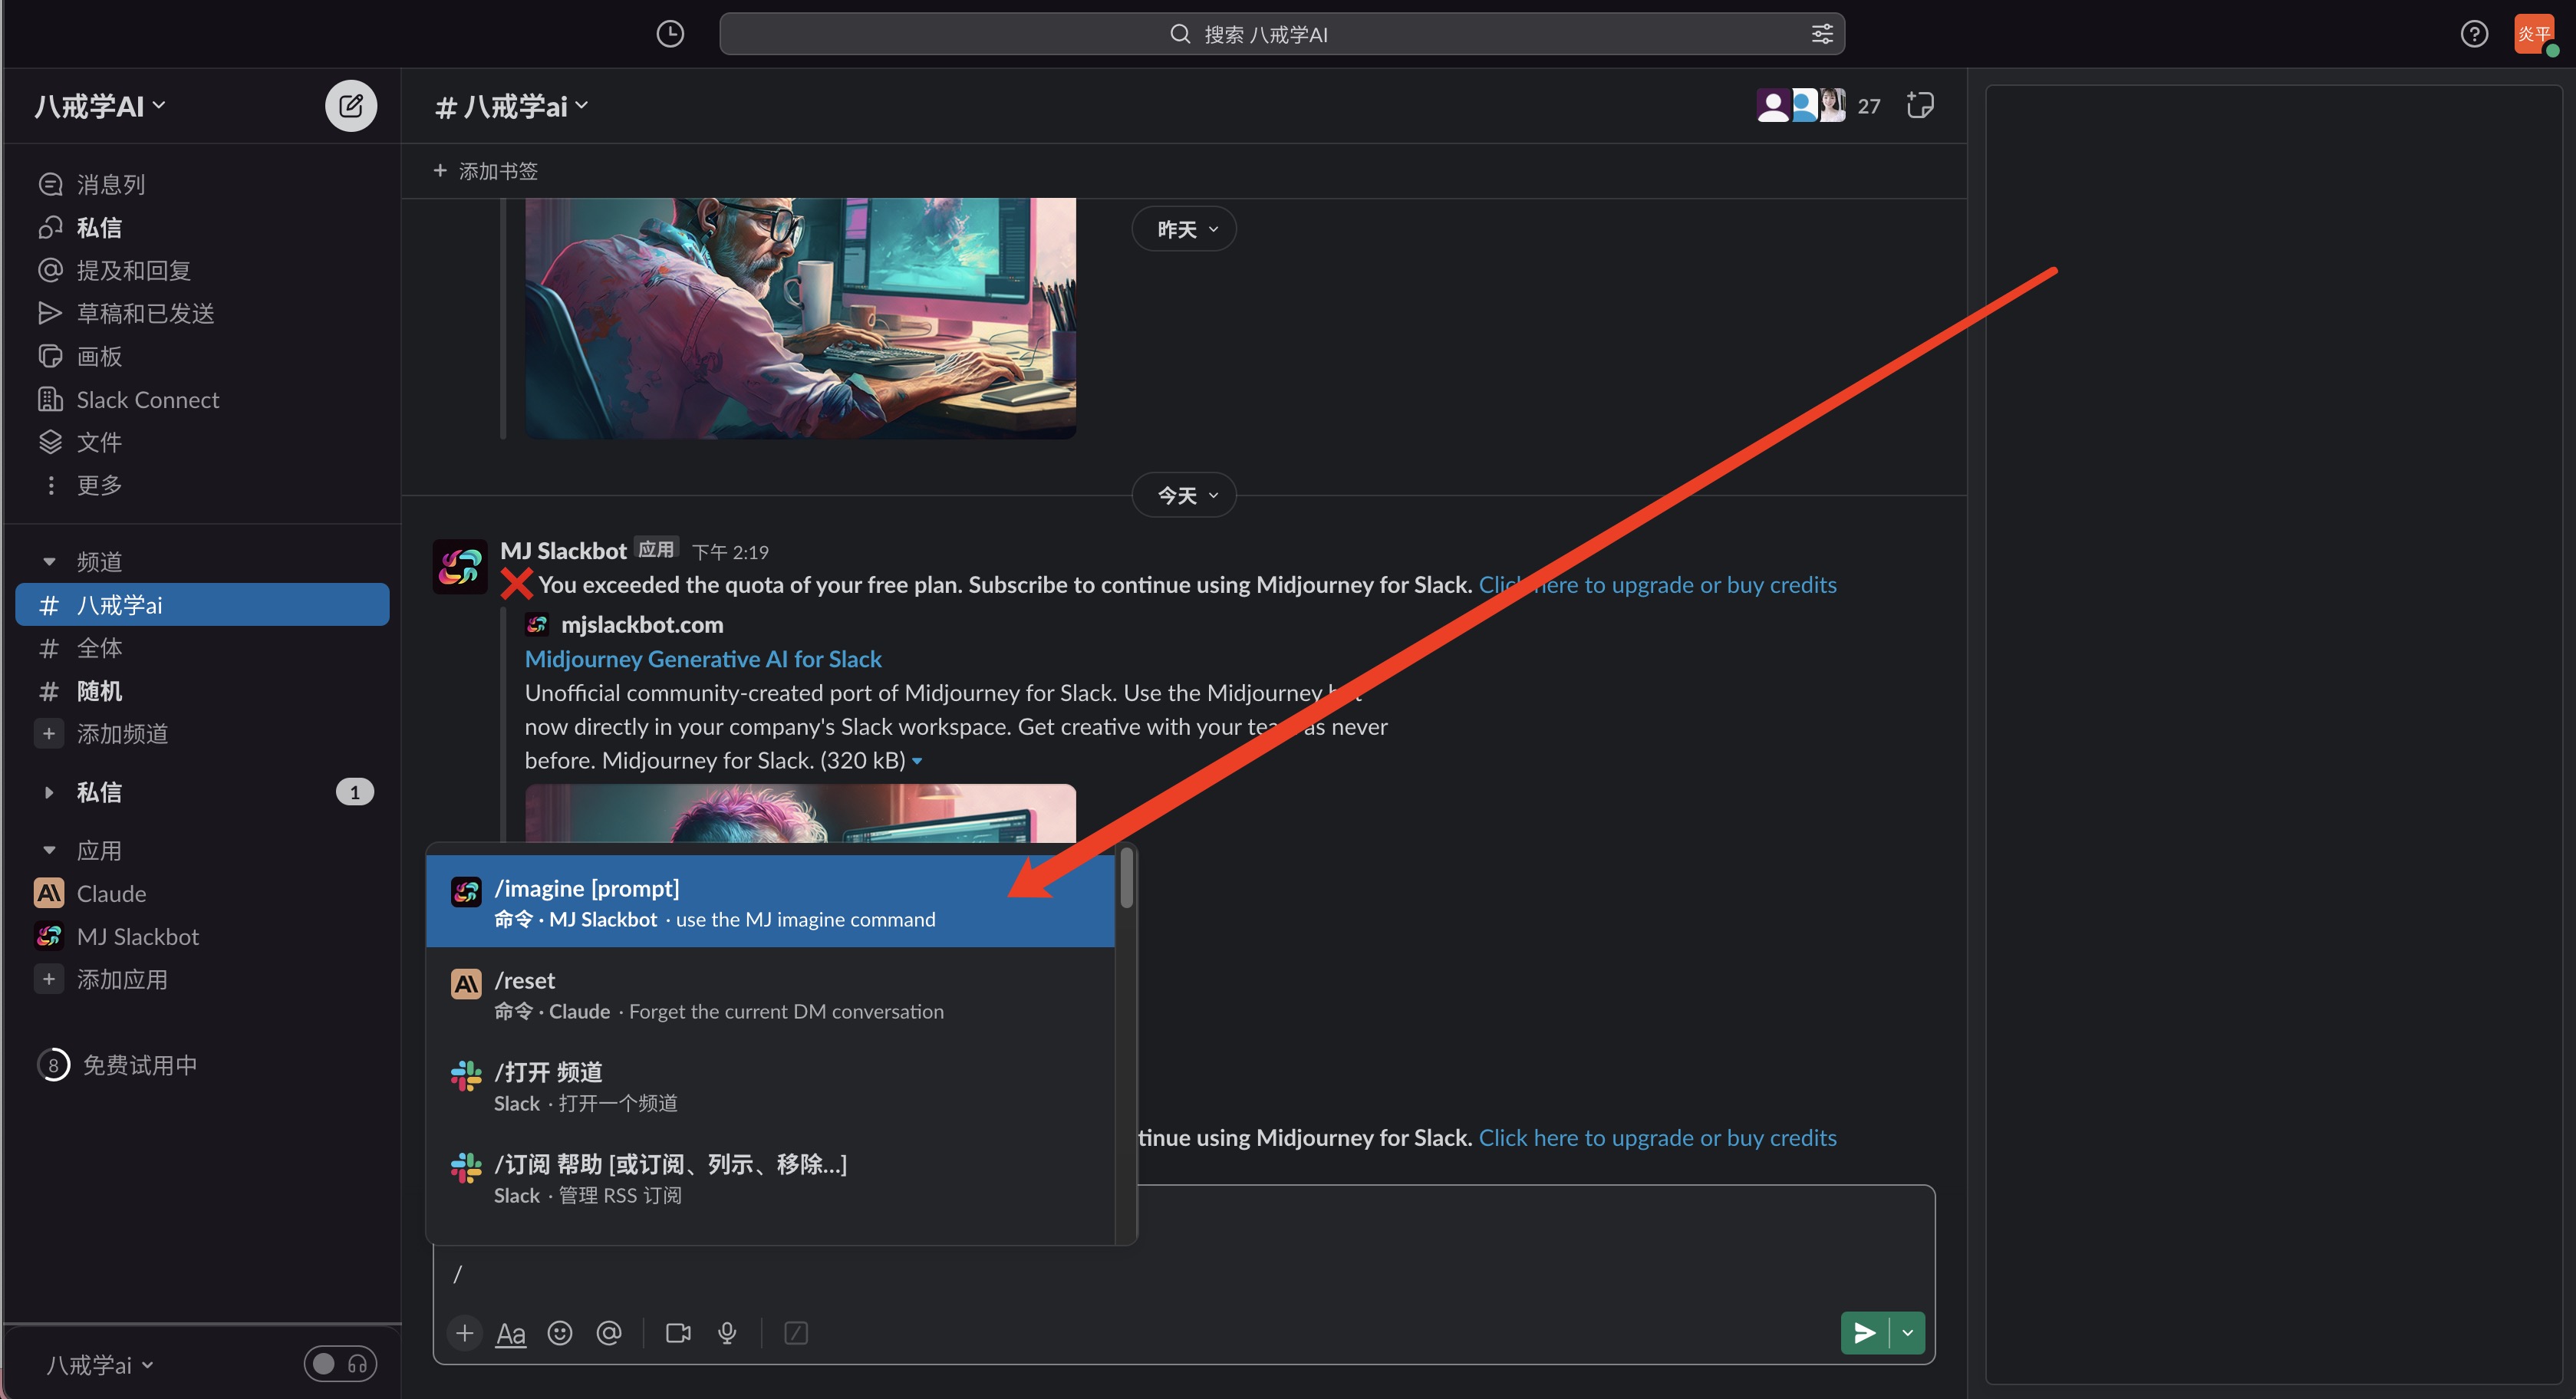This screenshot has width=2576, height=1399.
Task: Click first upgrade or buy credits link
Action: coord(1657,585)
